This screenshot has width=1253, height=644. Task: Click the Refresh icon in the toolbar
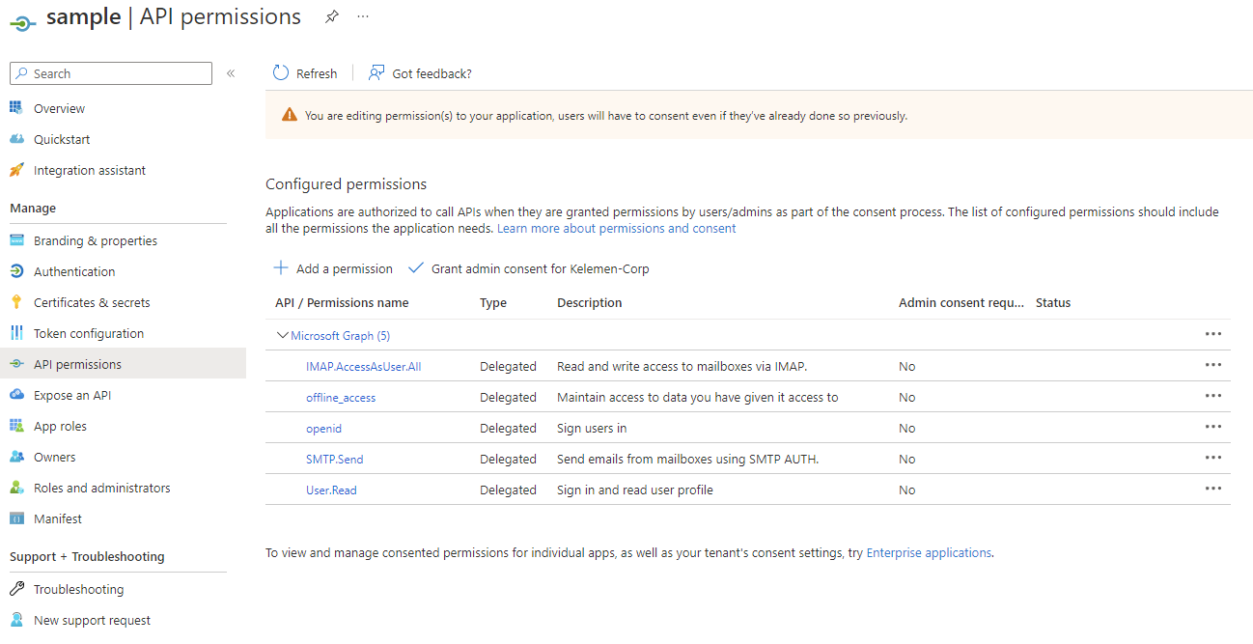pyautogui.click(x=281, y=73)
